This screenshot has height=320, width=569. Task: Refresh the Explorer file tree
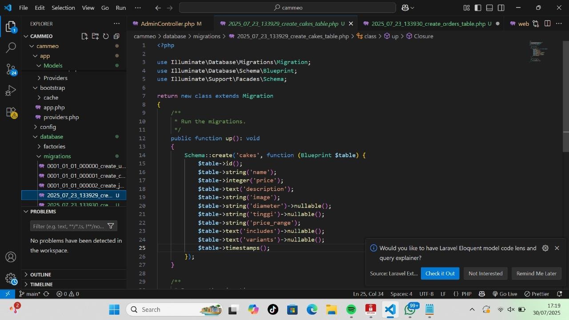(106, 36)
